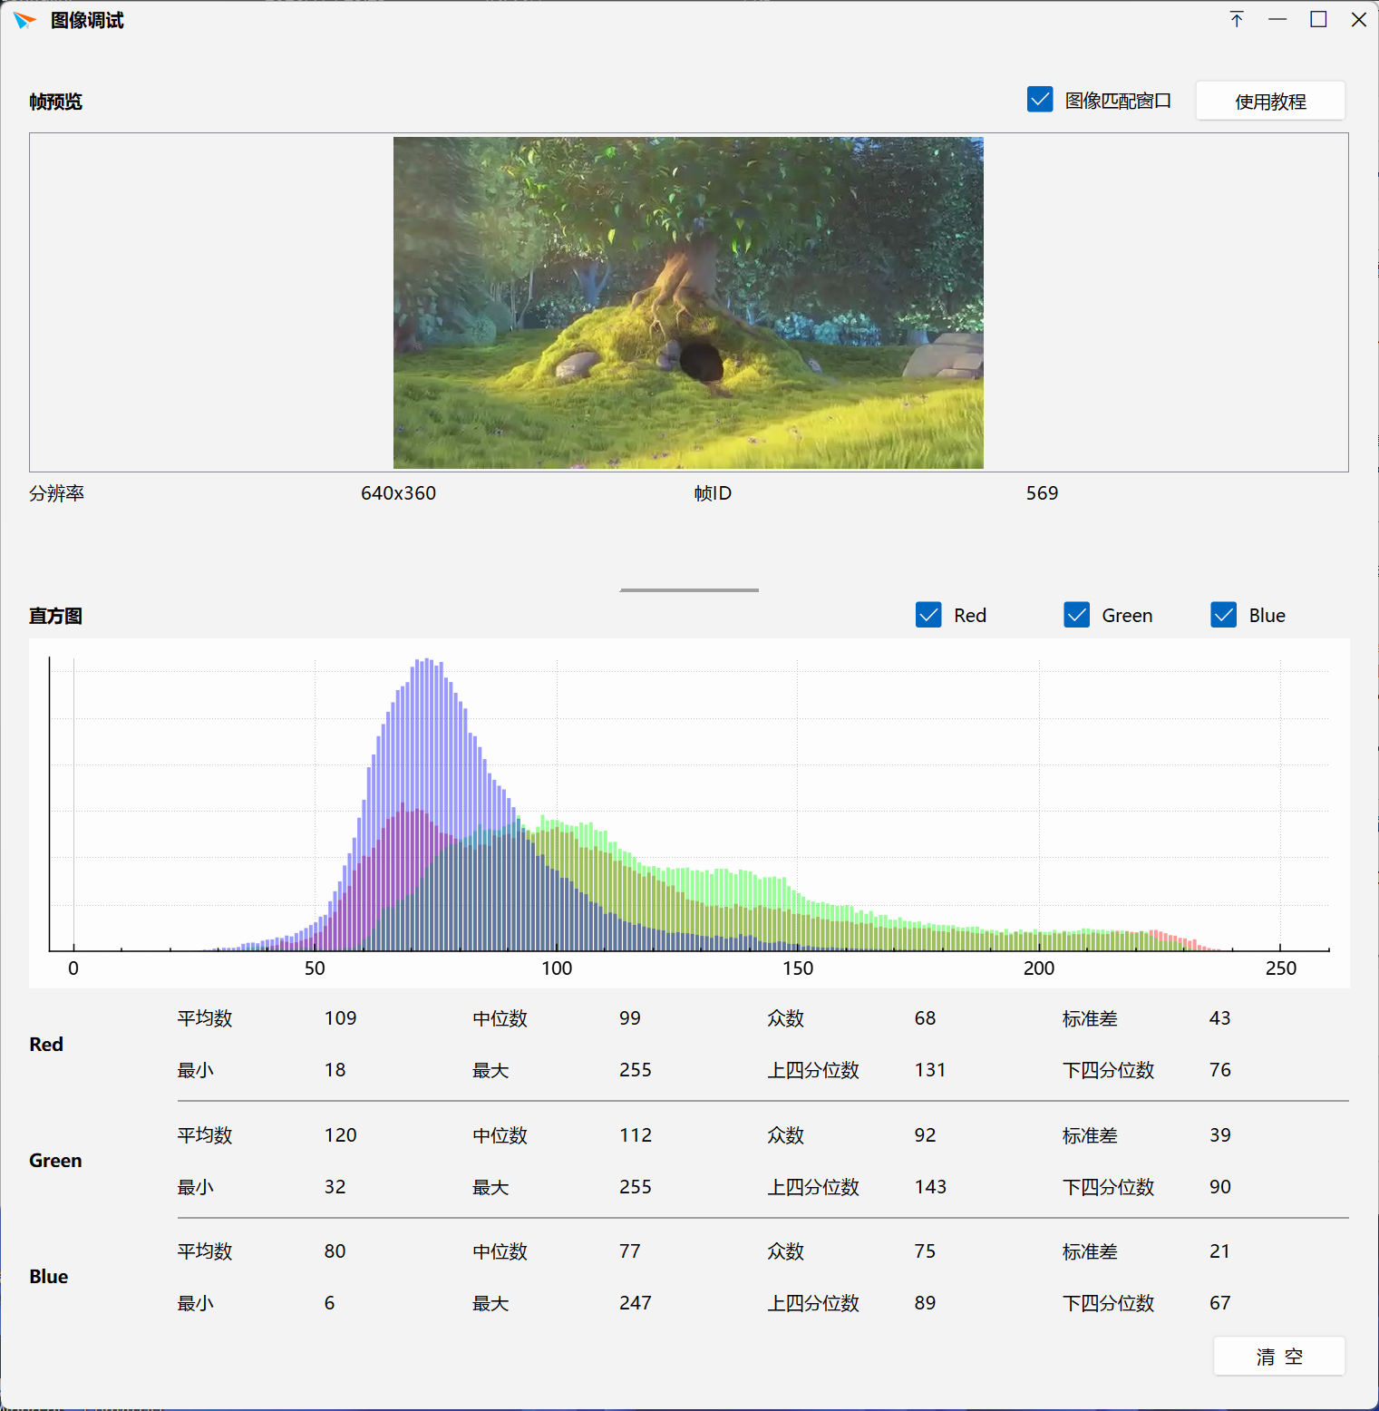Grab the horizontal splitter handle above histogram
The image size is (1379, 1411).
(689, 590)
